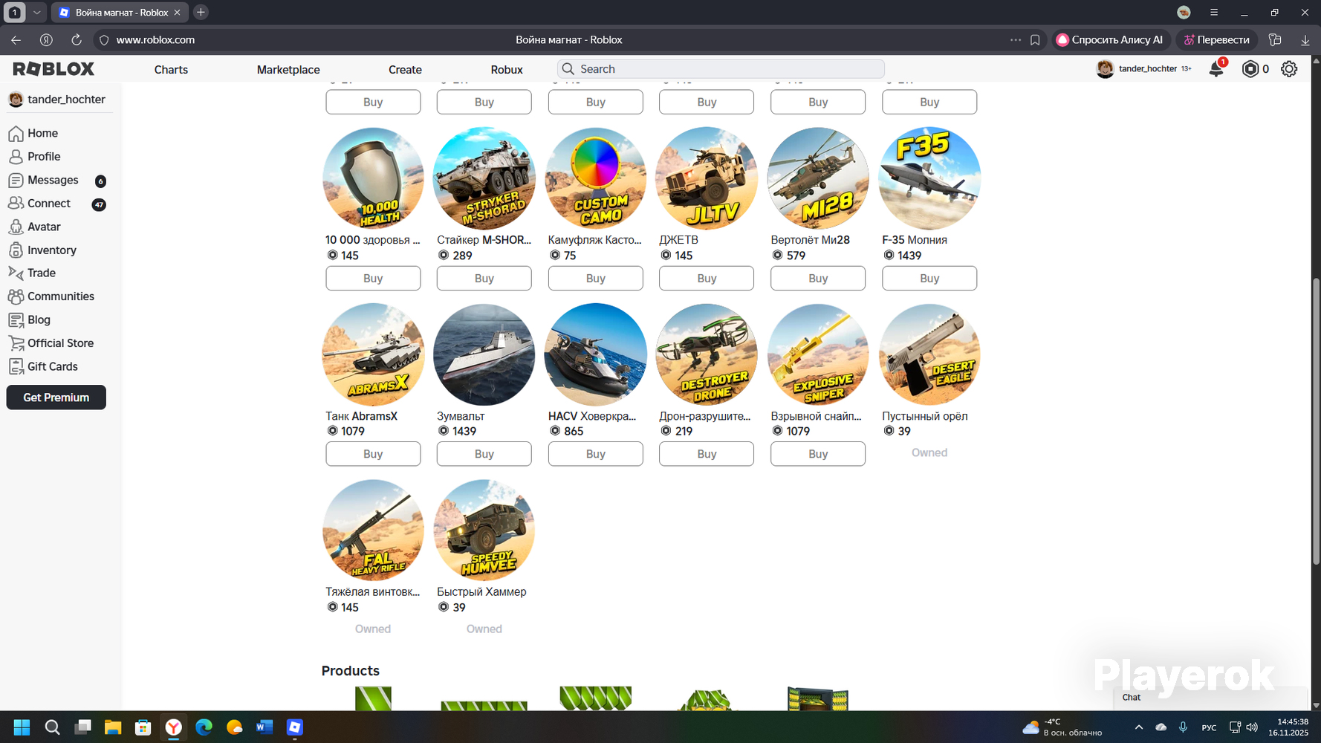
Task: Open Create in top navigation
Action: (405, 70)
